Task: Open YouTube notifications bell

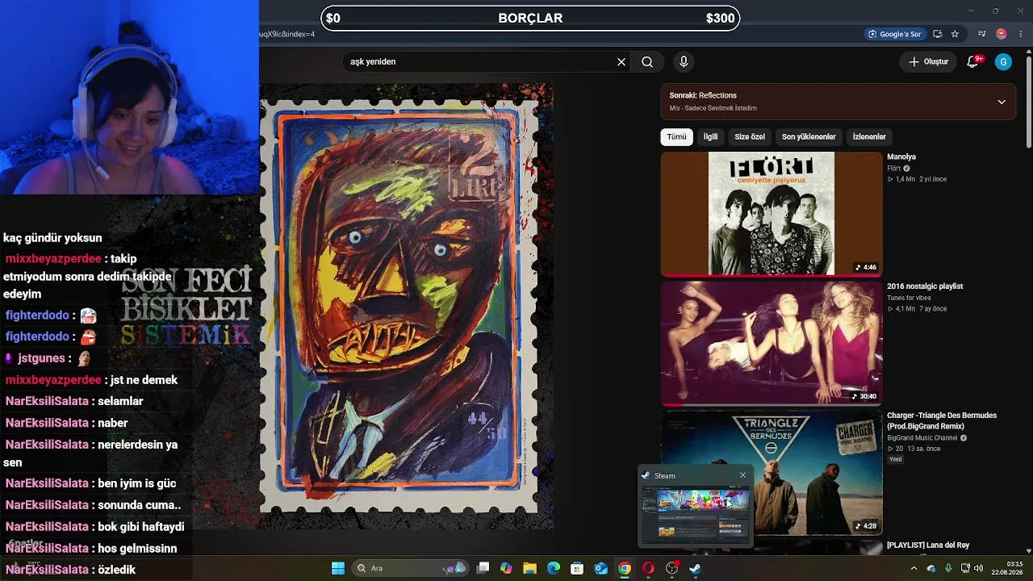Action: 973,61
